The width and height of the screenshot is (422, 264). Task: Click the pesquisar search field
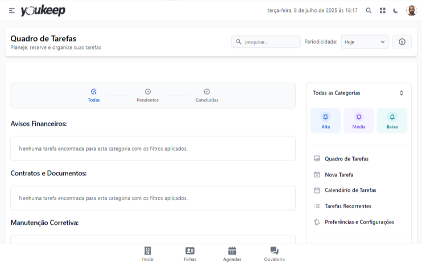(x=266, y=42)
